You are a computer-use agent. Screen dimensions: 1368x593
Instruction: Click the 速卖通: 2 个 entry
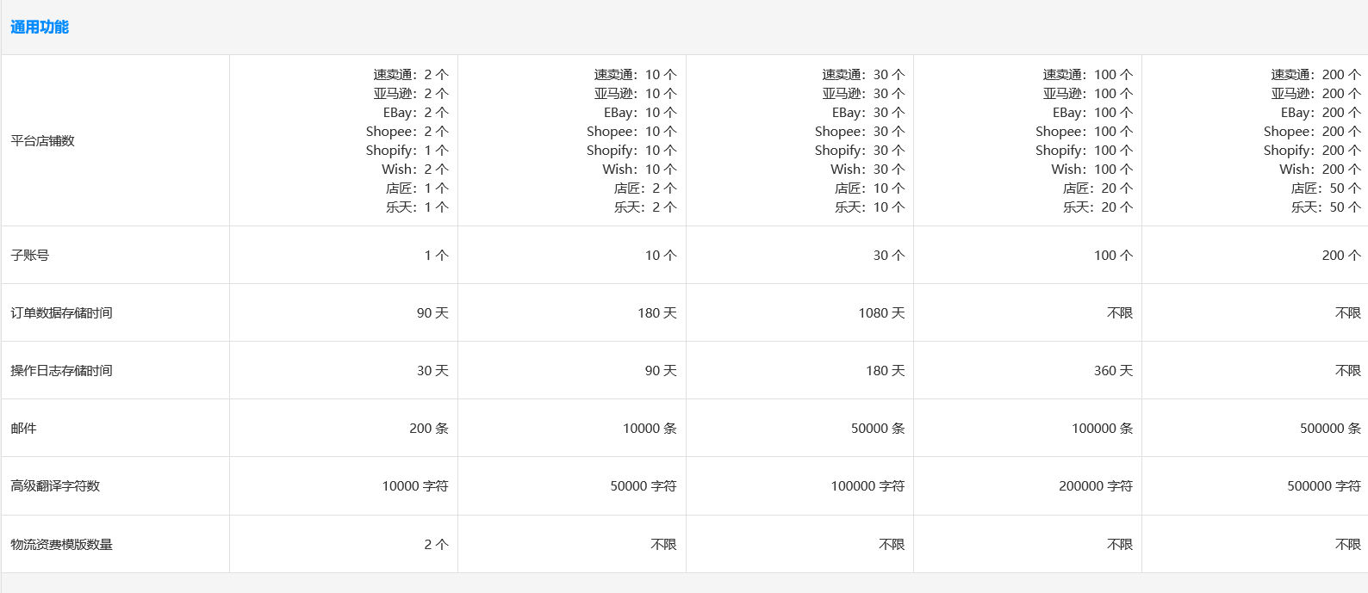(411, 75)
